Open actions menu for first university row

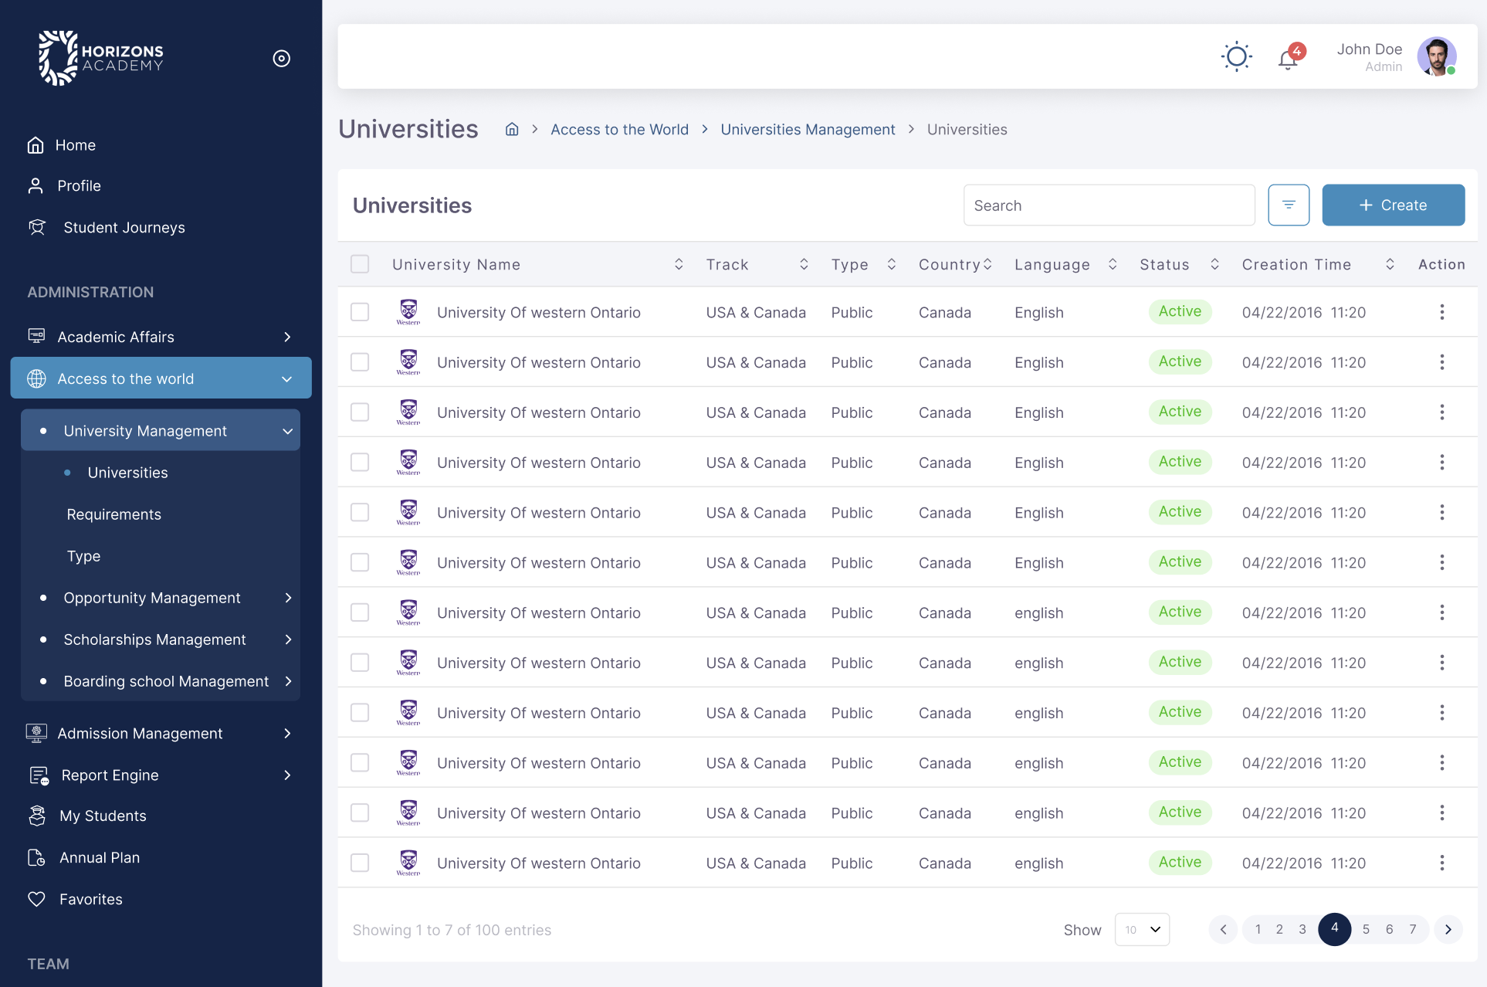[x=1441, y=312]
